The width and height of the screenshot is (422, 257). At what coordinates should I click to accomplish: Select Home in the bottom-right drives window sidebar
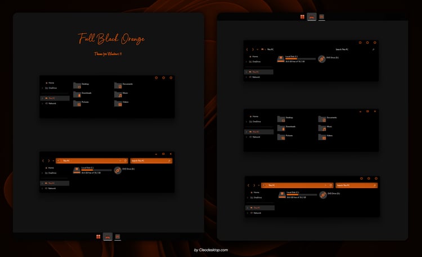255,192
